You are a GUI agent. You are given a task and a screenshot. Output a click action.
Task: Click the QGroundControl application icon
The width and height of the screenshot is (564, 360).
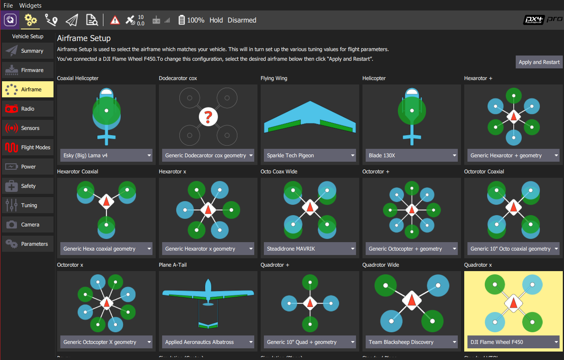coord(10,20)
